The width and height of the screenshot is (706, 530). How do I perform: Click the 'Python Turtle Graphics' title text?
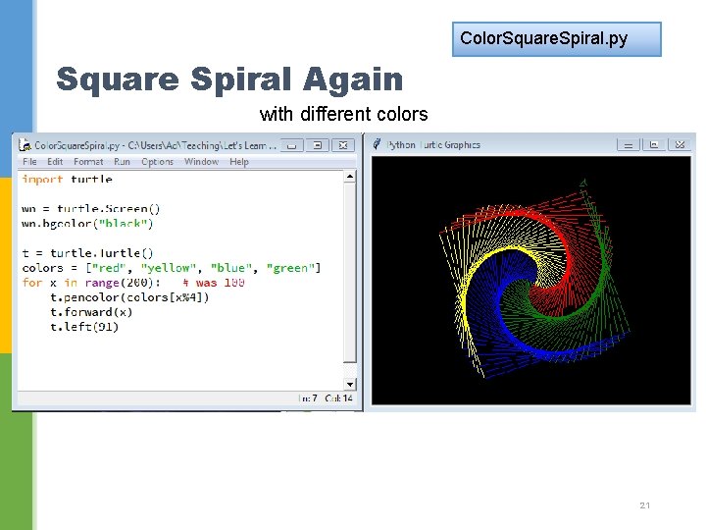433,144
